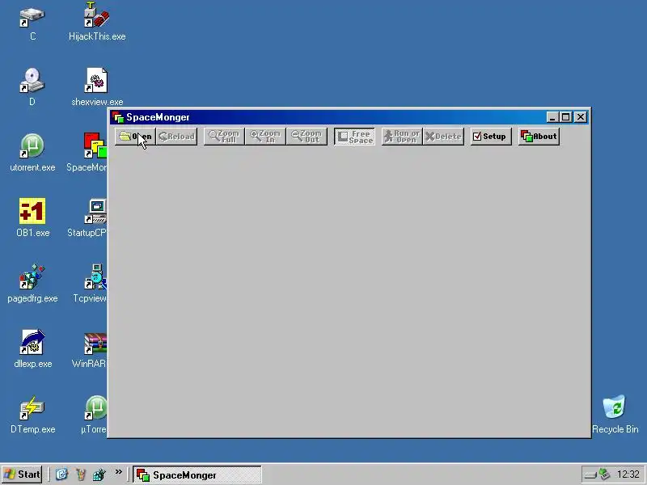Click the SpaceMonger title bar icon

(x=118, y=117)
